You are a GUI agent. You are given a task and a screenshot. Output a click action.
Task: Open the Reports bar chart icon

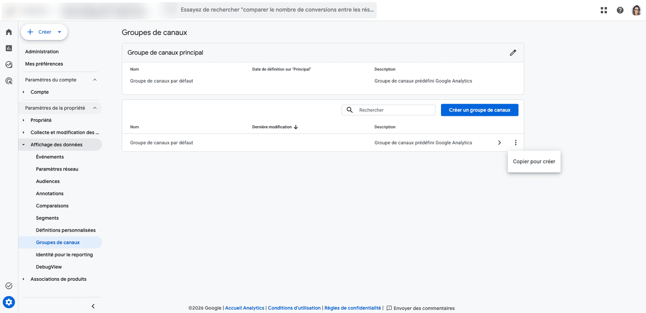(9, 48)
